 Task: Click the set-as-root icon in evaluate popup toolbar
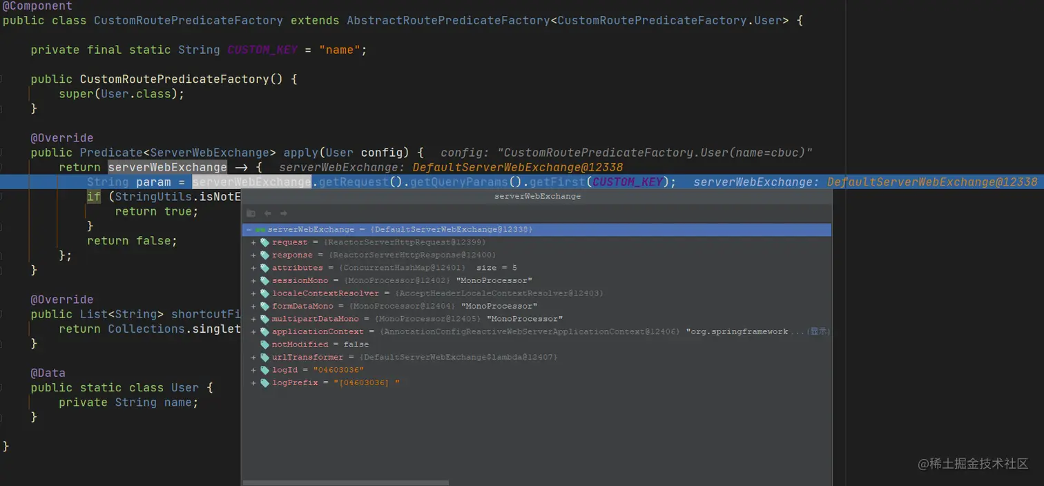tap(251, 213)
